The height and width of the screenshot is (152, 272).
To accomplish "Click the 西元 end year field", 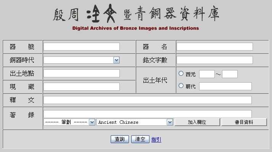I will (230, 74).
